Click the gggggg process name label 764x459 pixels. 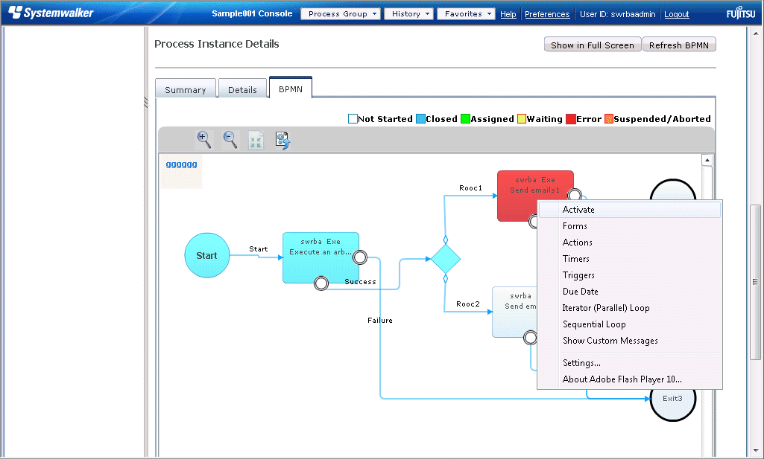(x=181, y=164)
